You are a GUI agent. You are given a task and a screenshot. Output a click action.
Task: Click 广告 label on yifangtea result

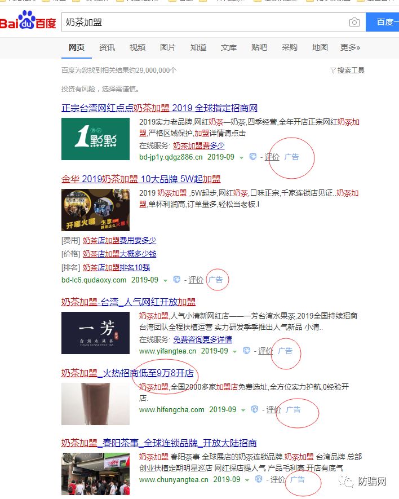pyautogui.click(x=285, y=351)
